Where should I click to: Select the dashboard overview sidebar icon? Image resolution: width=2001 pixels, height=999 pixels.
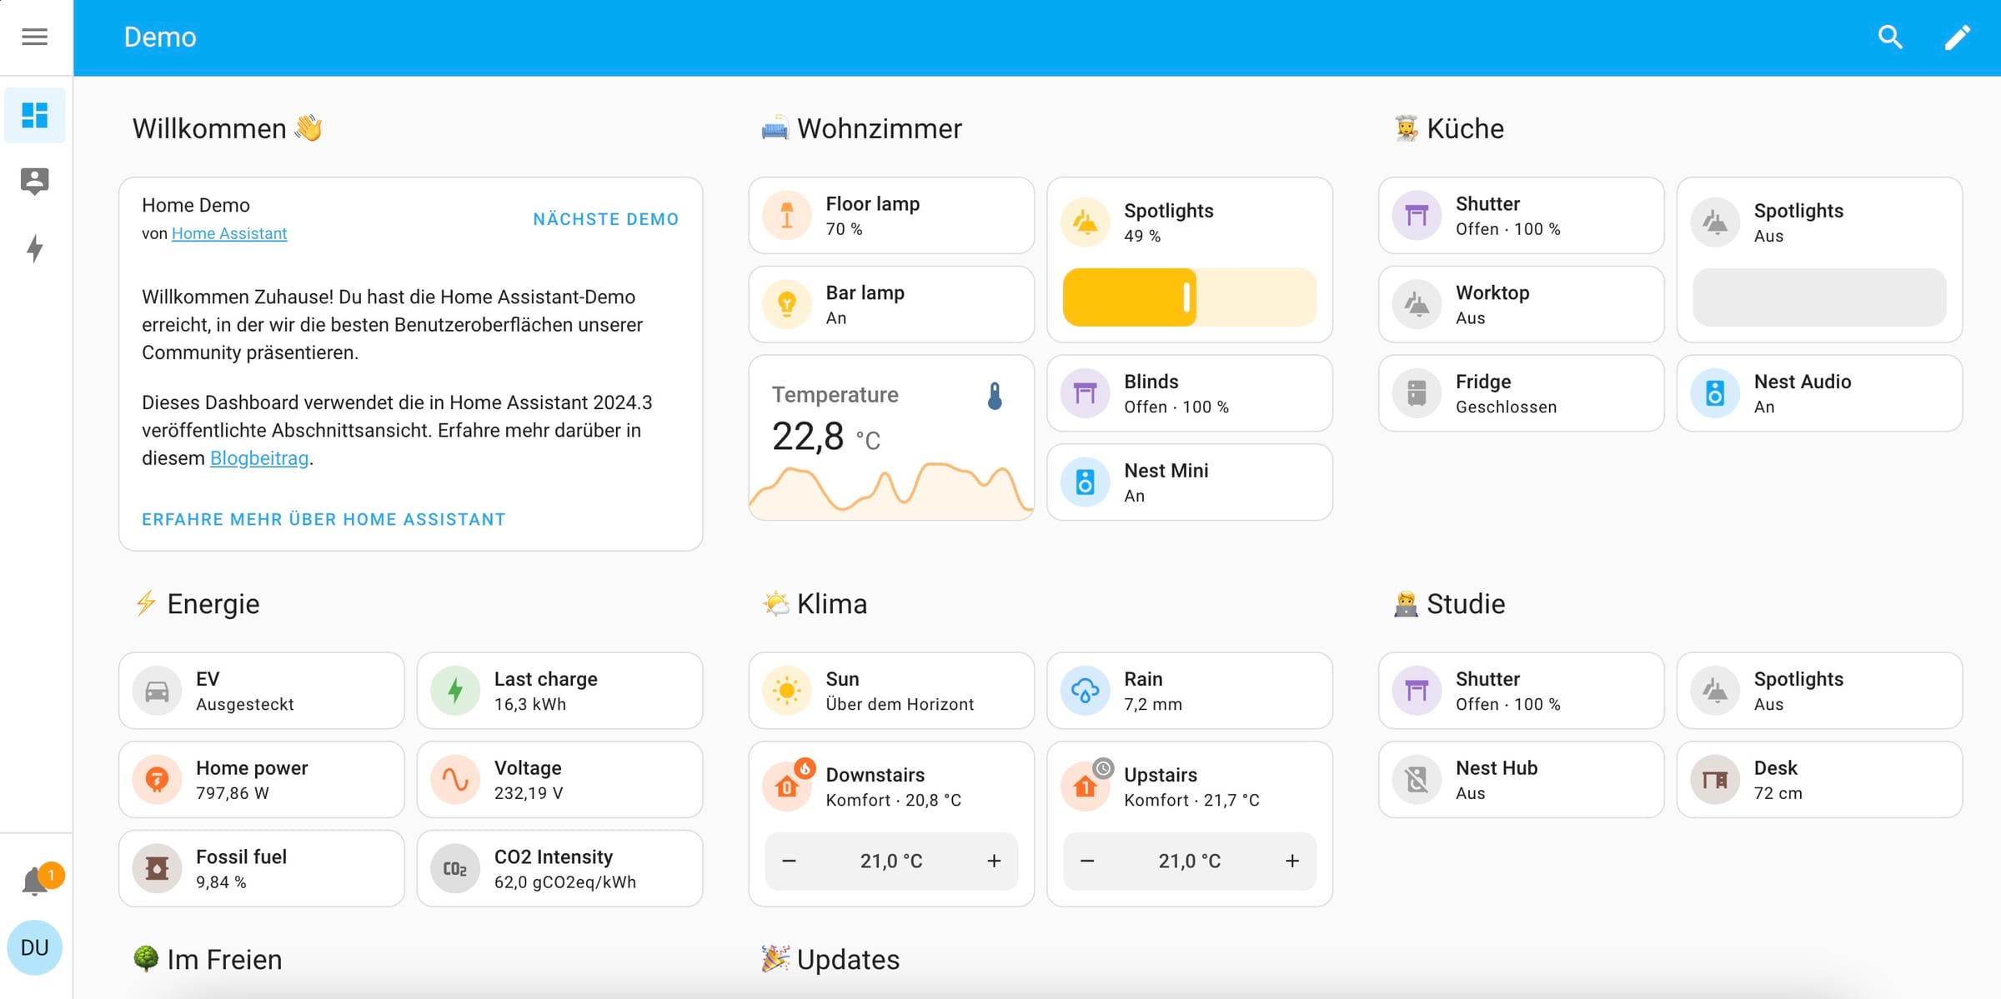coord(35,115)
